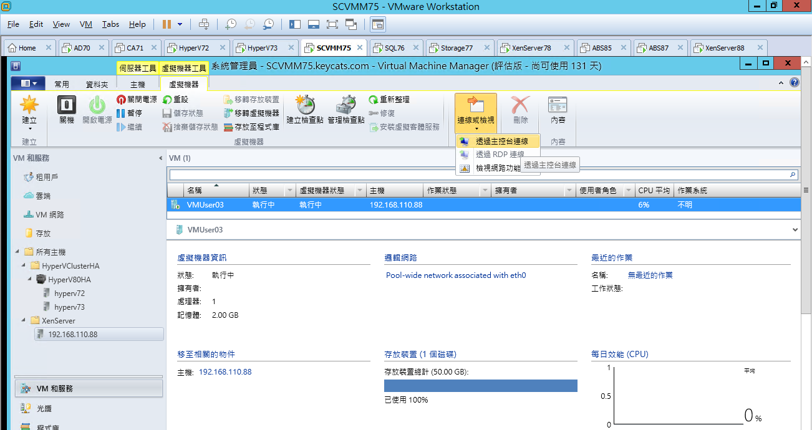Collapse the ribbon with the up arrow
The height and width of the screenshot is (430, 812).
(782, 83)
